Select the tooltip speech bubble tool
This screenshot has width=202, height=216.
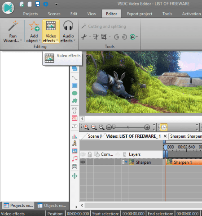point(75,126)
